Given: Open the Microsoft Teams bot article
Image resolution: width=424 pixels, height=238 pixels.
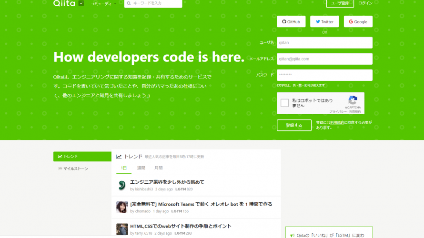Looking at the screenshot, I should click(x=201, y=204).
